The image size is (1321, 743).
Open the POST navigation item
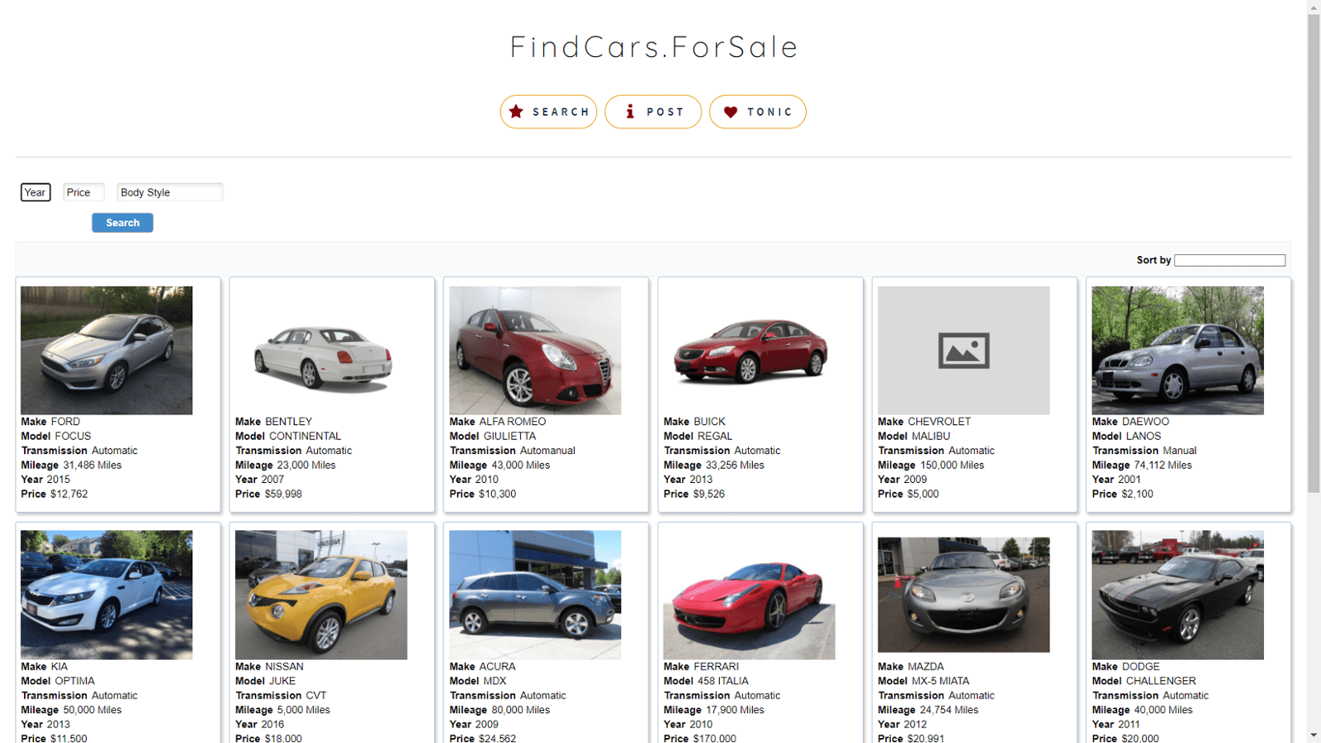[653, 111]
